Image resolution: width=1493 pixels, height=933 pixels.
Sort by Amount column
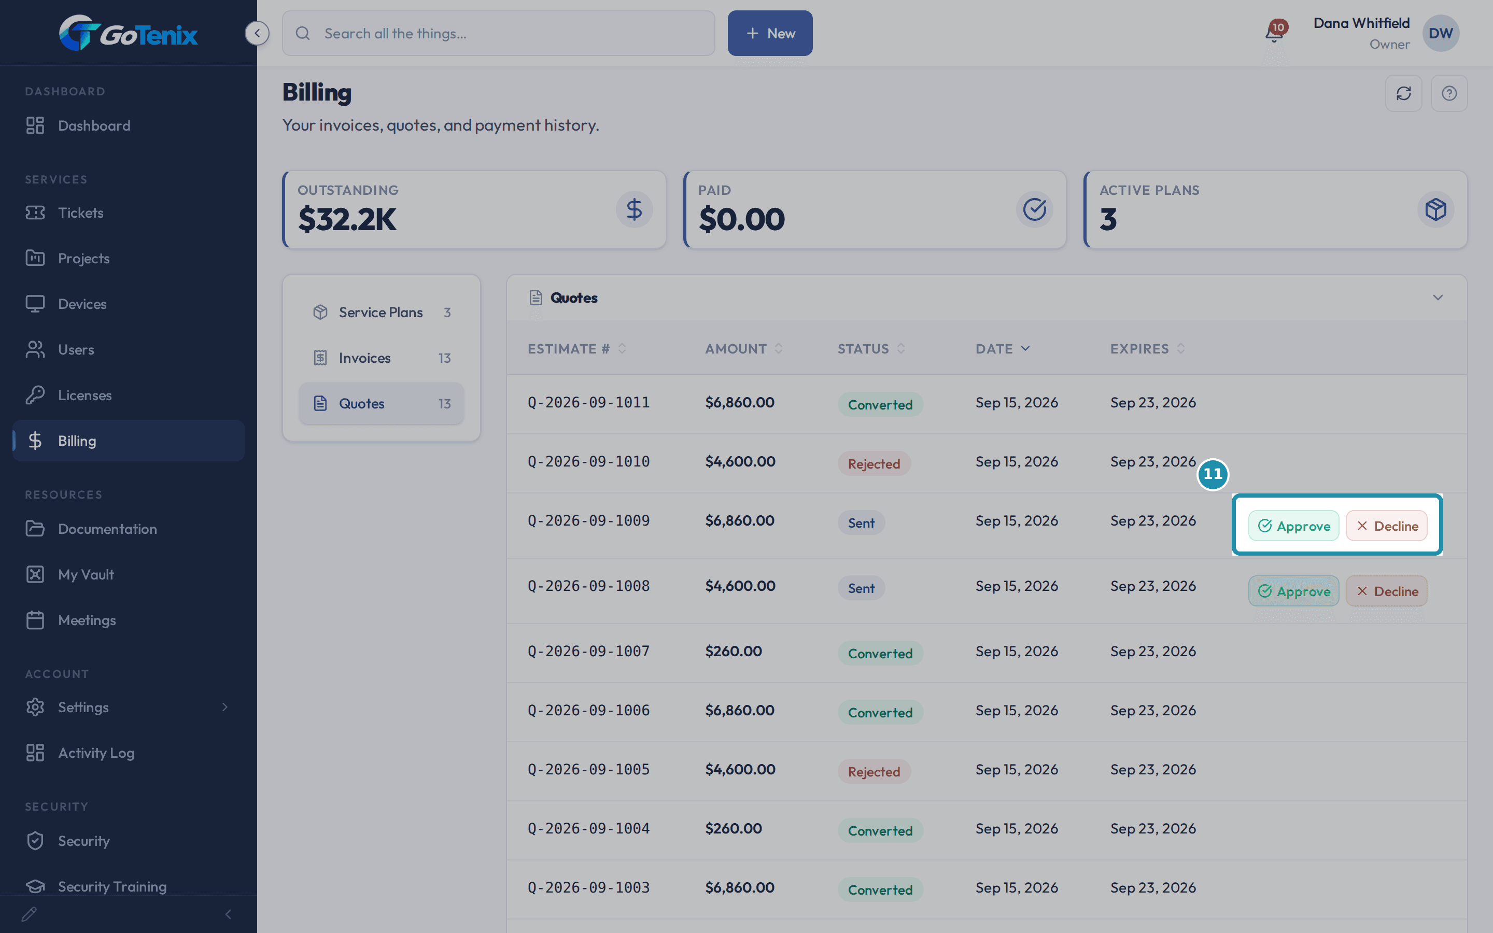744,349
